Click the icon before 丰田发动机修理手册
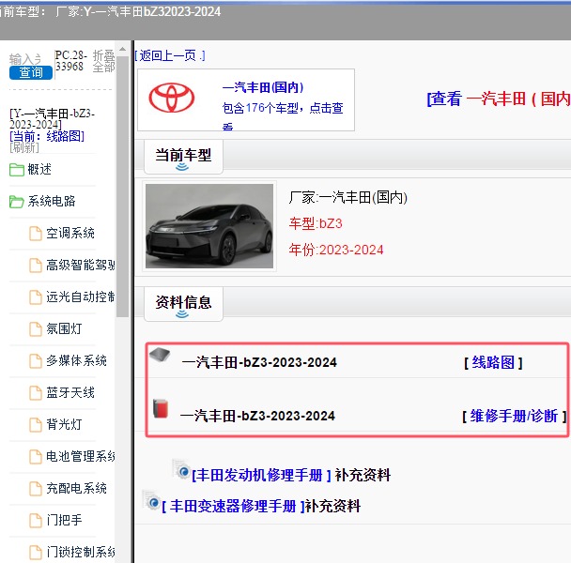Viewport: 571px width, 563px height. pyautogui.click(x=181, y=469)
